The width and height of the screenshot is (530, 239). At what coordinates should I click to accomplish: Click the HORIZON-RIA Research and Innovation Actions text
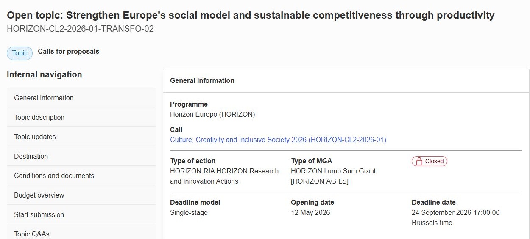click(224, 176)
